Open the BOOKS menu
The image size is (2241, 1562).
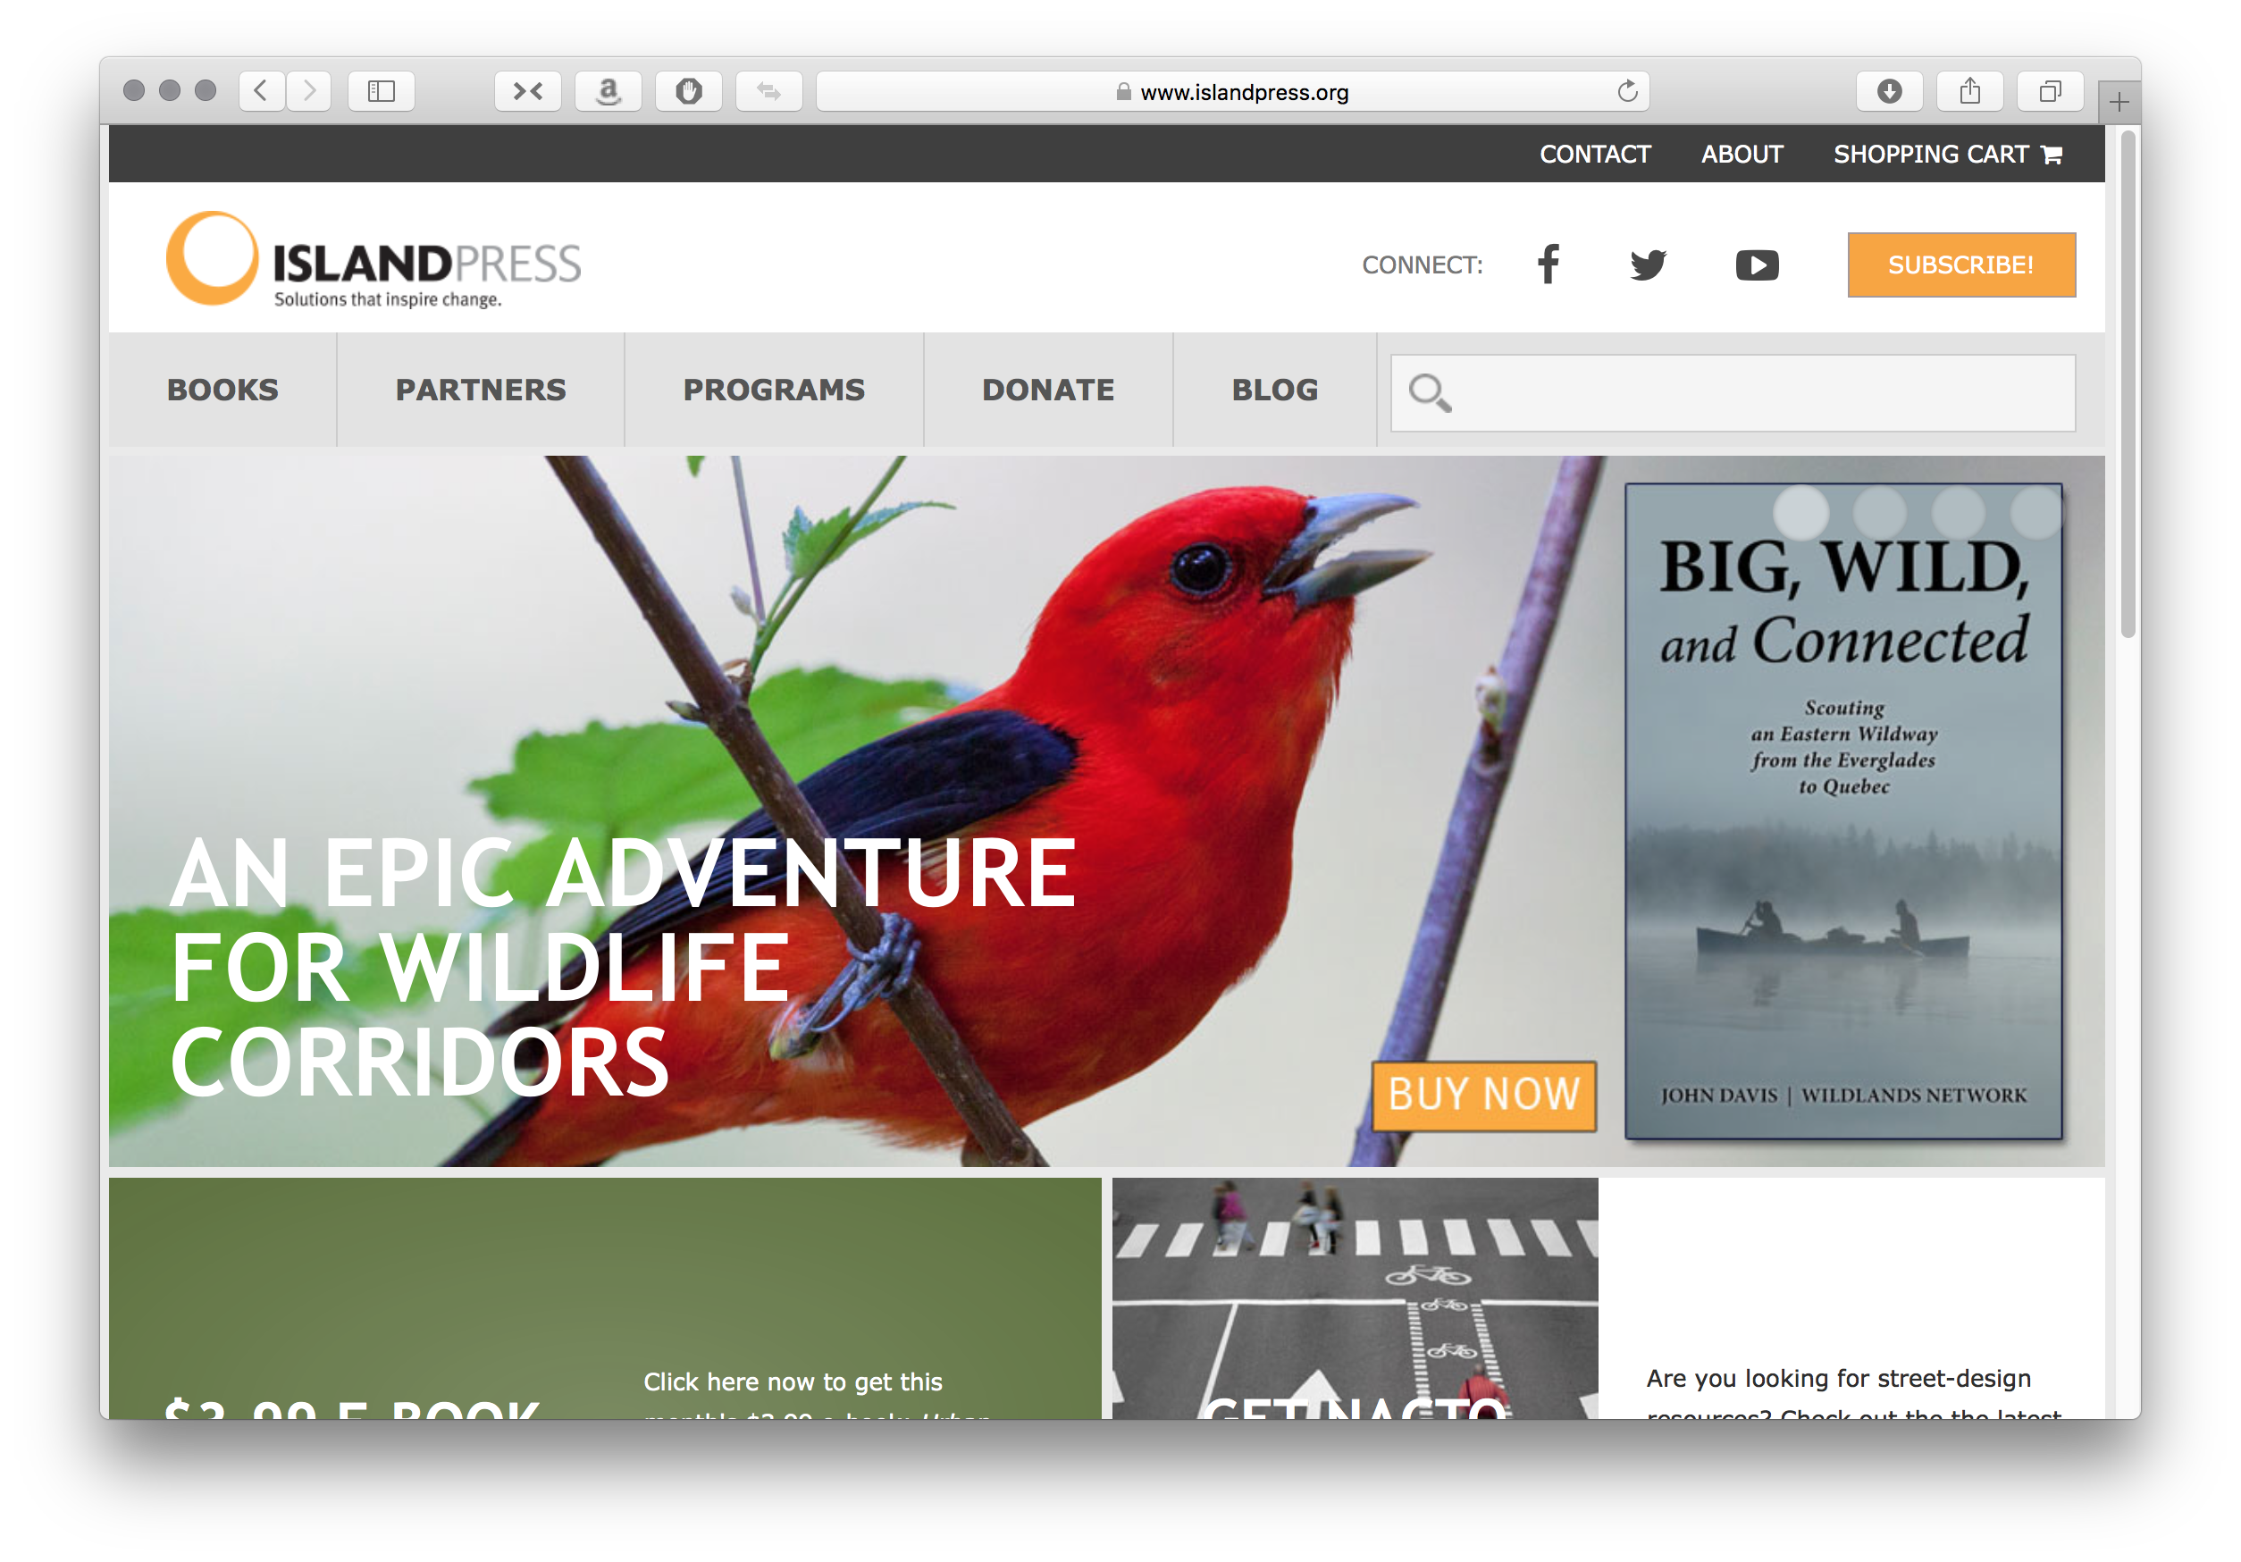pos(222,390)
